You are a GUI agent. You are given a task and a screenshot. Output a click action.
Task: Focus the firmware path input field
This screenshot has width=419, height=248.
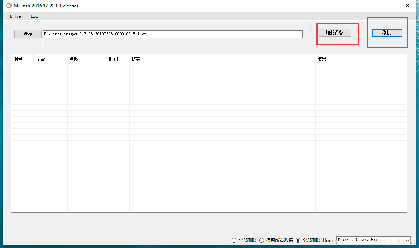tap(173, 34)
